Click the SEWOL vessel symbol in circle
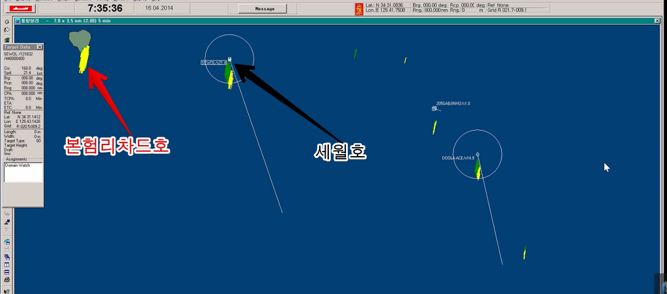This screenshot has width=667, height=294. pyautogui.click(x=230, y=59)
